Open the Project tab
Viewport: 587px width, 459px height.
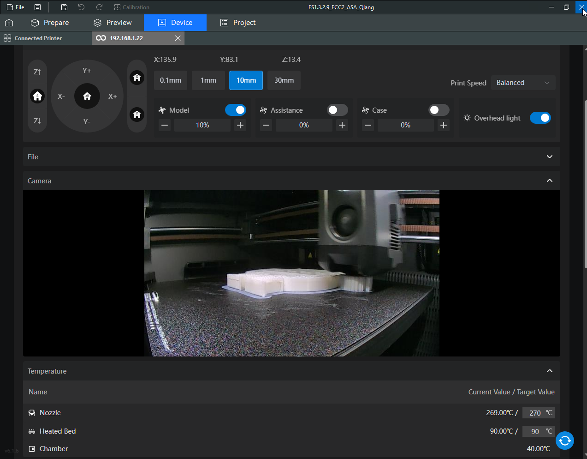point(238,23)
